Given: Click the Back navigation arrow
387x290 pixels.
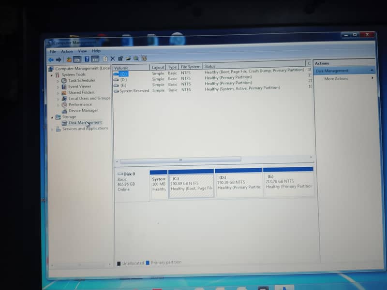Looking at the screenshot, I should 51,58.
